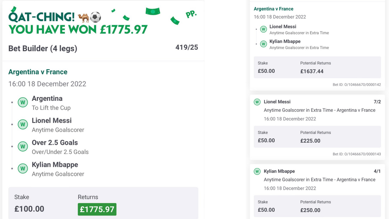Open the Argentina v France match header
This screenshot has width=389, height=219.
pos(38,72)
